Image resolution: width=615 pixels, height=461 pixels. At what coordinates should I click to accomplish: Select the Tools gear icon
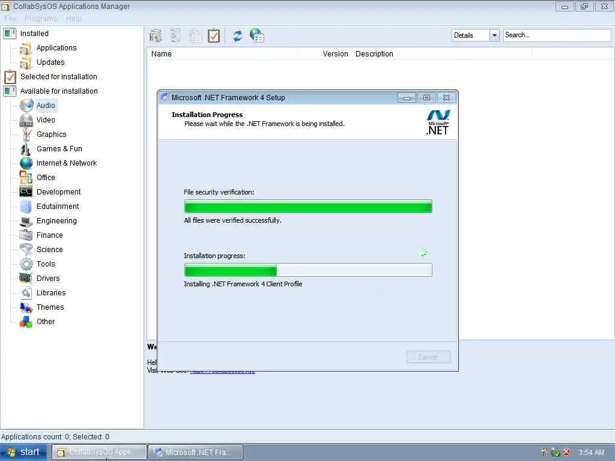click(26, 264)
